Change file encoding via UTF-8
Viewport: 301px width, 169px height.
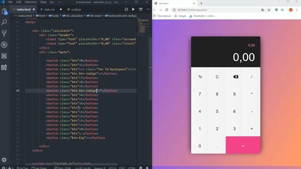tap(112, 168)
